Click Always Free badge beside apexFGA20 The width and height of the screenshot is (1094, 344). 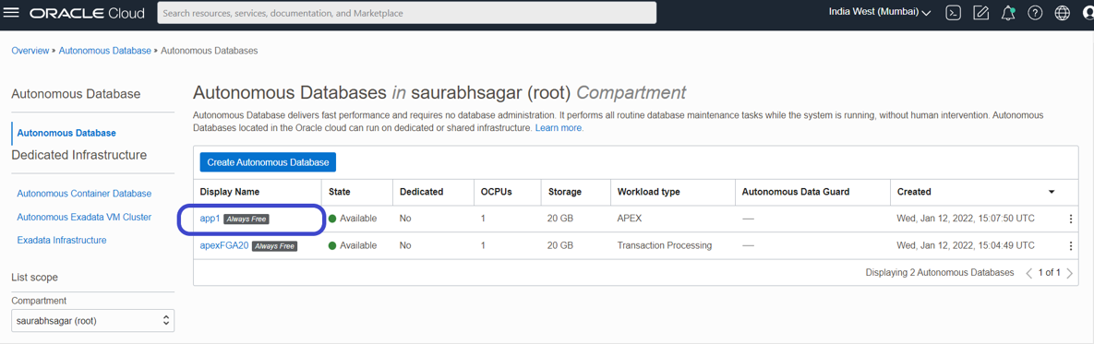point(274,246)
